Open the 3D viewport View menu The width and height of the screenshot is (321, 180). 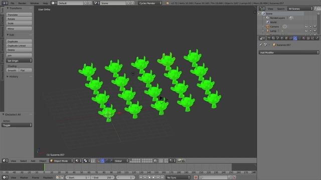coord(14,161)
